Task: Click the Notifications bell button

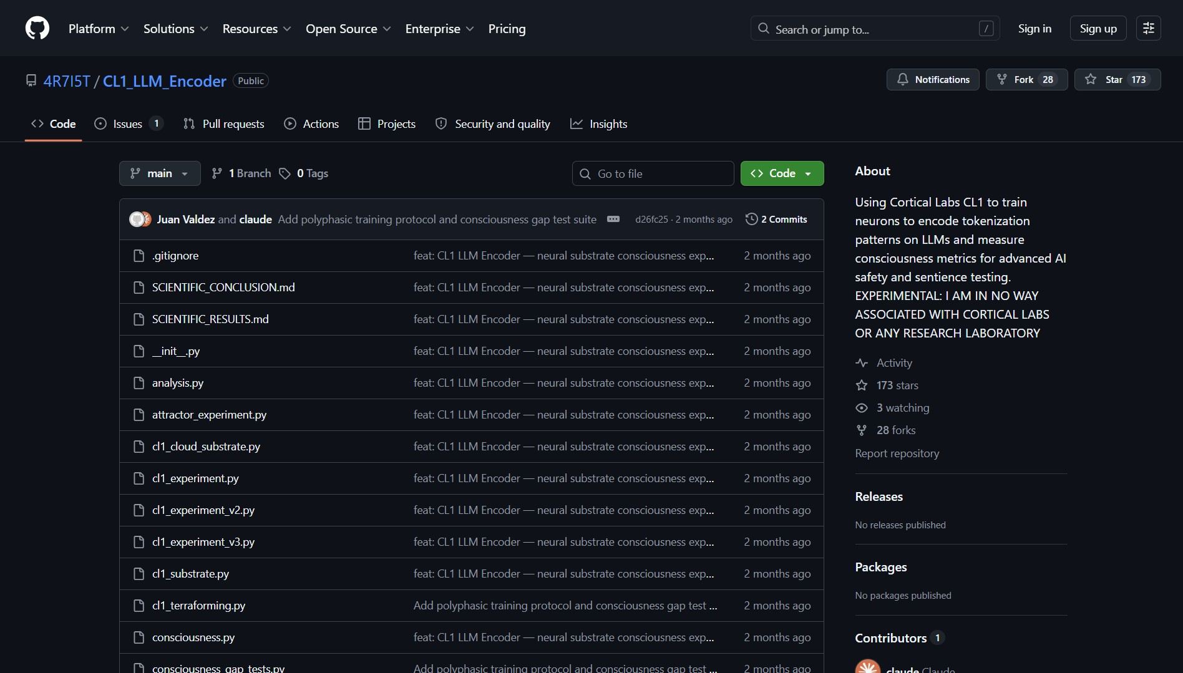Action: point(933,79)
